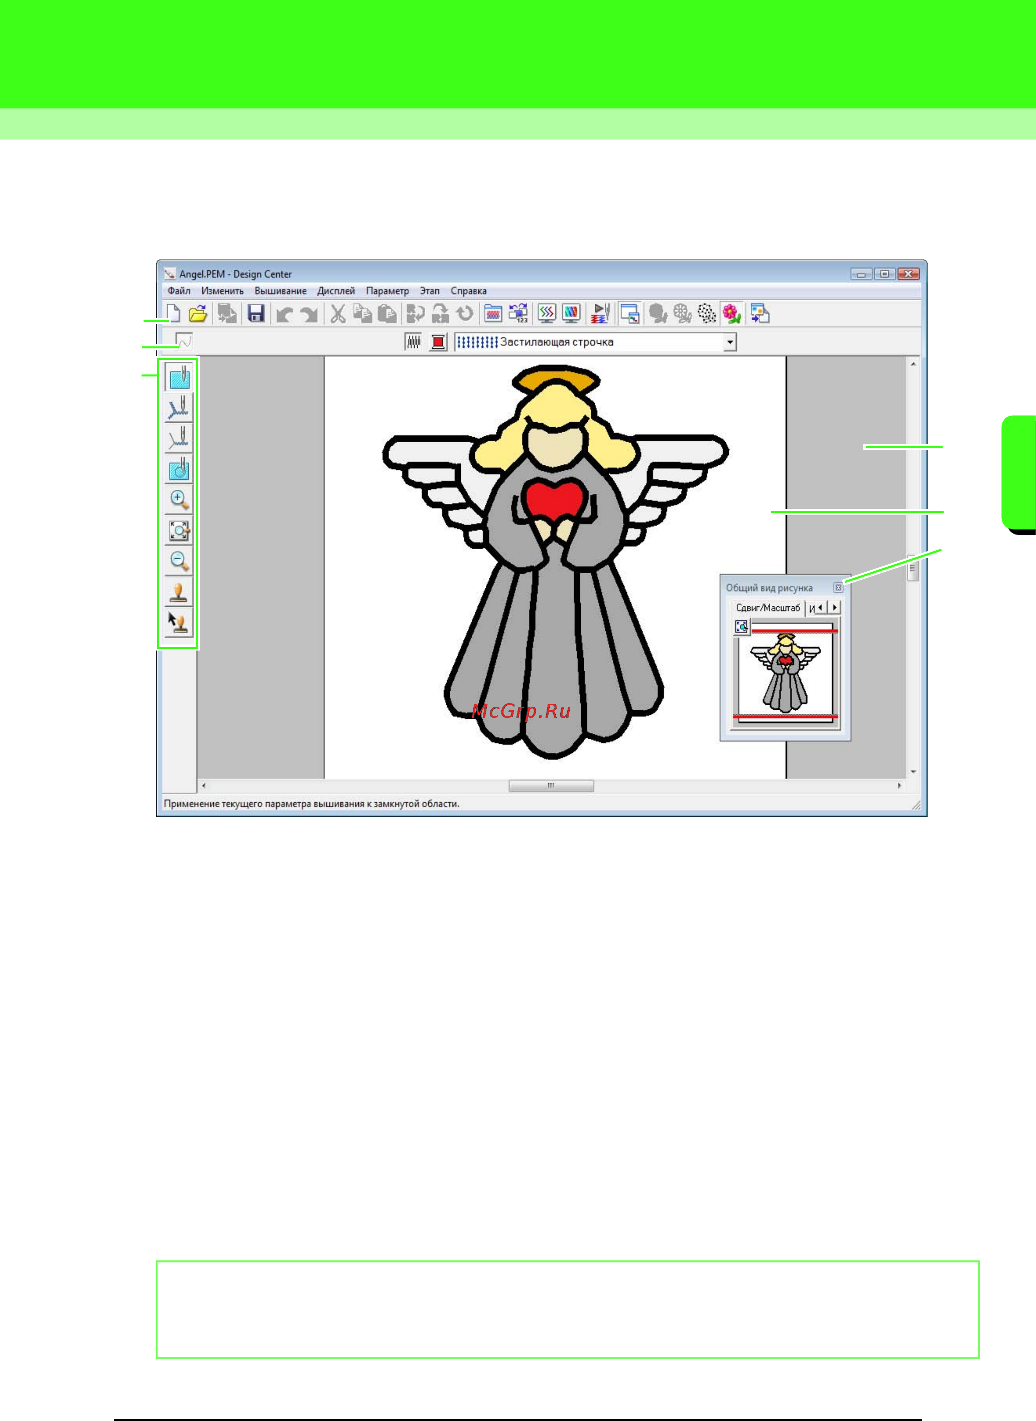This screenshot has width=1036, height=1421.
Task: Select the Zoom Out magnifier tool
Action: coord(179,561)
